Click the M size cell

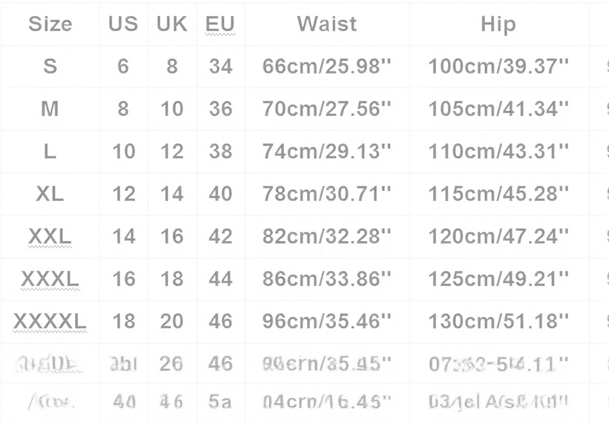click(x=50, y=108)
